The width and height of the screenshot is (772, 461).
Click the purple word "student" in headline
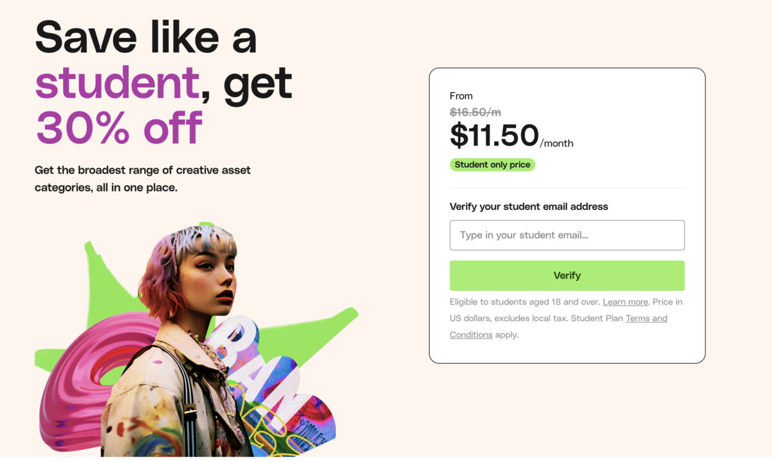117,84
